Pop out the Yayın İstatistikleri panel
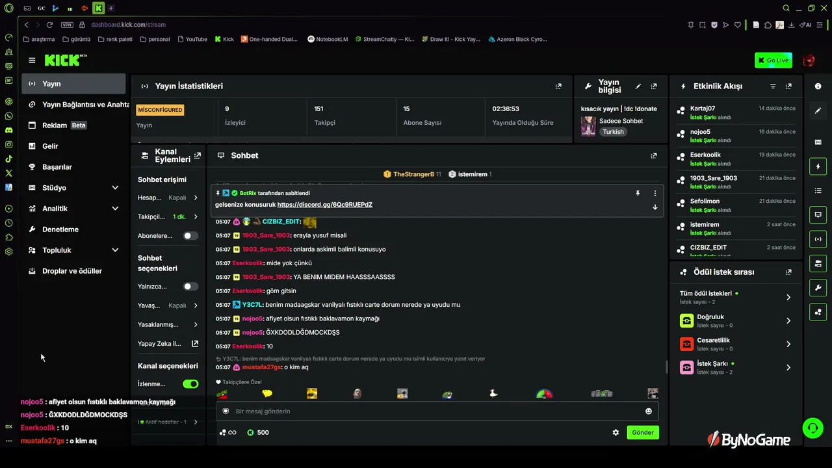Image resolution: width=832 pixels, height=468 pixels. pos(558,86)
